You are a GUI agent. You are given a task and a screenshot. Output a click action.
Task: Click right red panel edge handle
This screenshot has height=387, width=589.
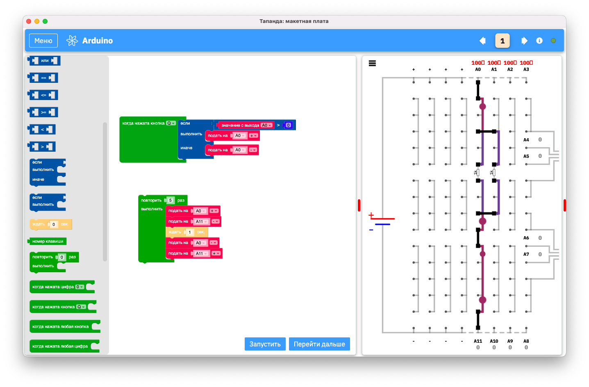click(565, 205)
